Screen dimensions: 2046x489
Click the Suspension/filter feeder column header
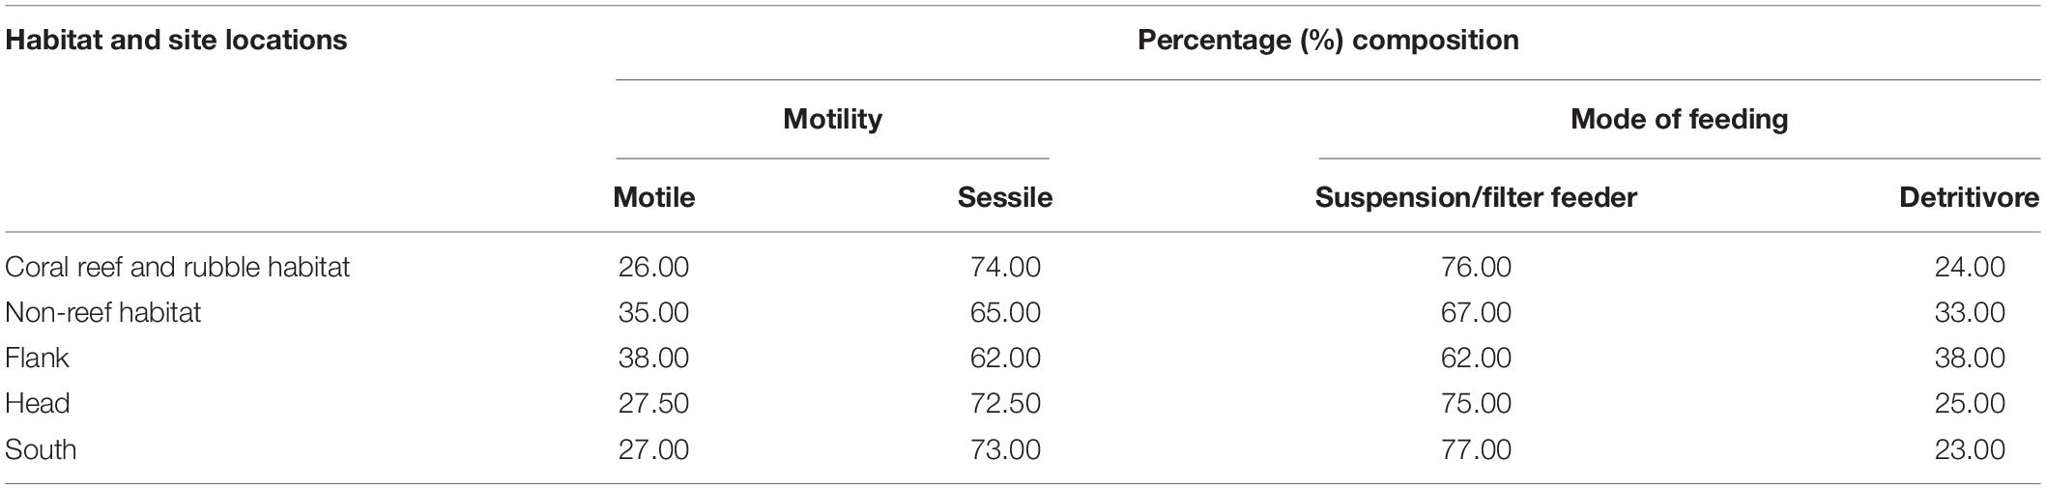1476,197
